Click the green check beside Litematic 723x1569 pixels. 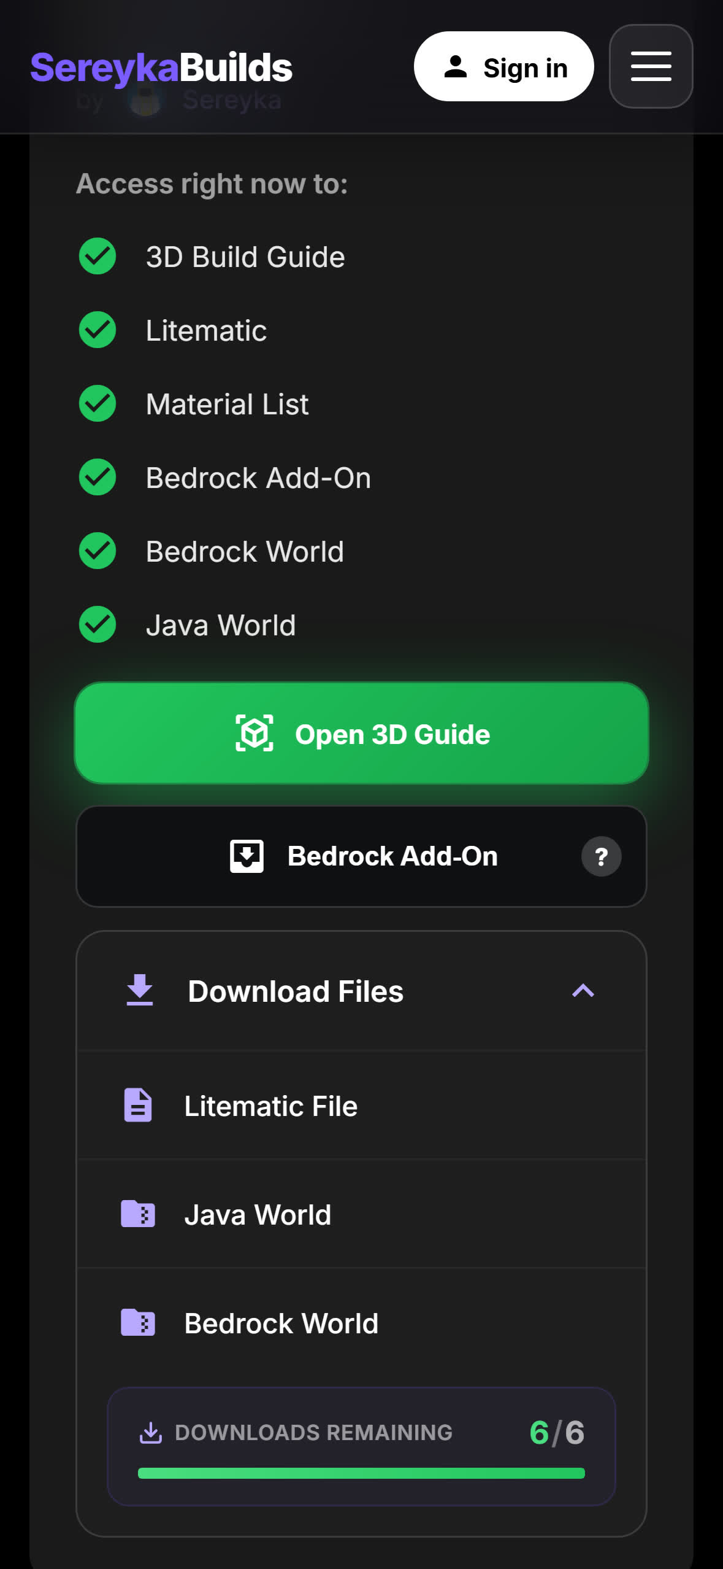click(x=98, y=330)
